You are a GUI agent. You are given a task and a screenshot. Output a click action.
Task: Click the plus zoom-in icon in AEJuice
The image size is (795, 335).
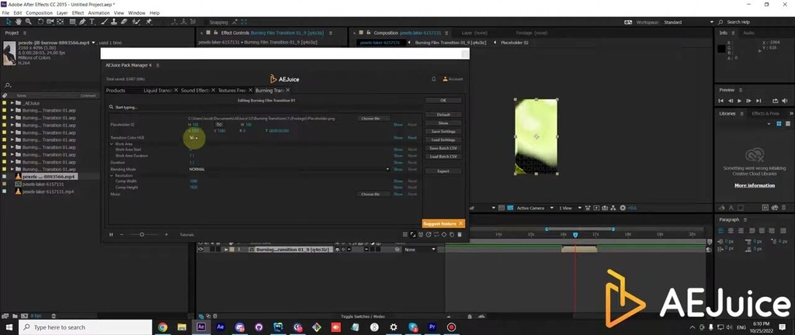[166, 234]
